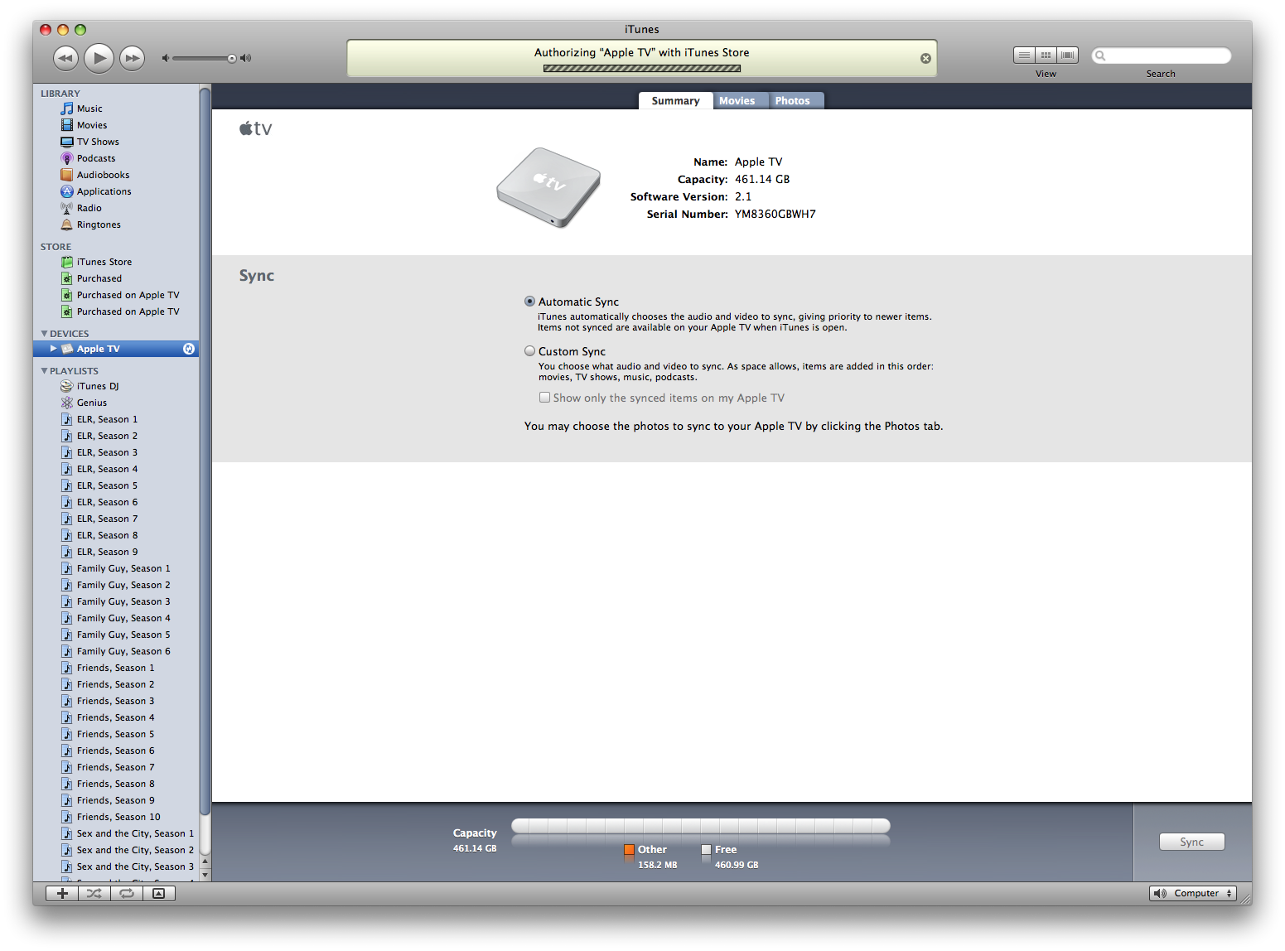The height and width of the screenshot is (951, 1285).
Task: Click the Apple TV device image
Action: click(548, 187)
